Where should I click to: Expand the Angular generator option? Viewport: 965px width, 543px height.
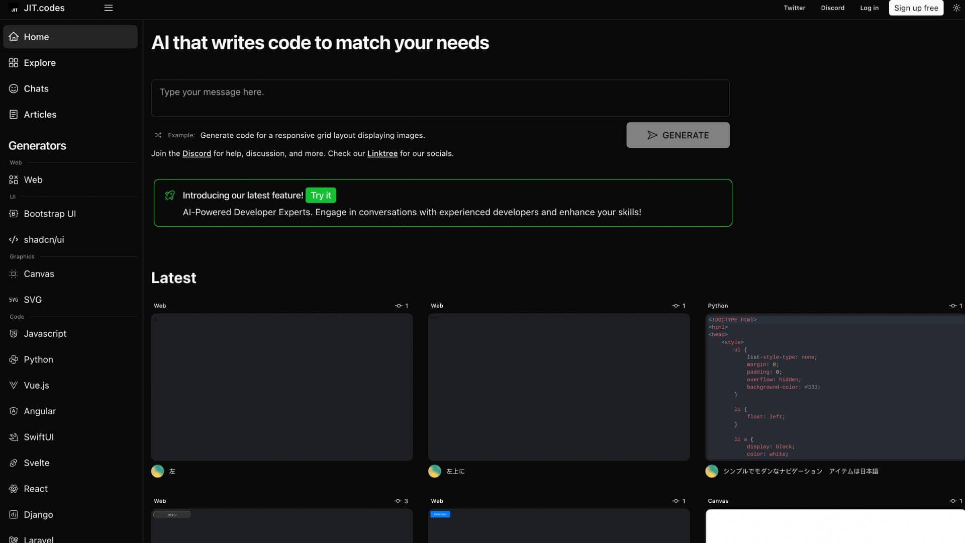pos(39,411)
